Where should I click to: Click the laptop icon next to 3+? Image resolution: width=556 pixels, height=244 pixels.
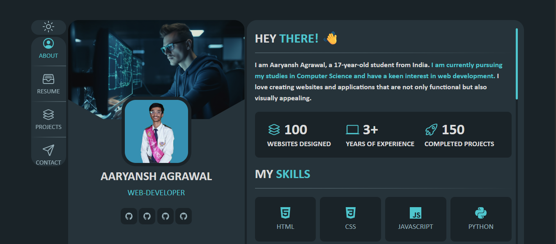[352, 130]
